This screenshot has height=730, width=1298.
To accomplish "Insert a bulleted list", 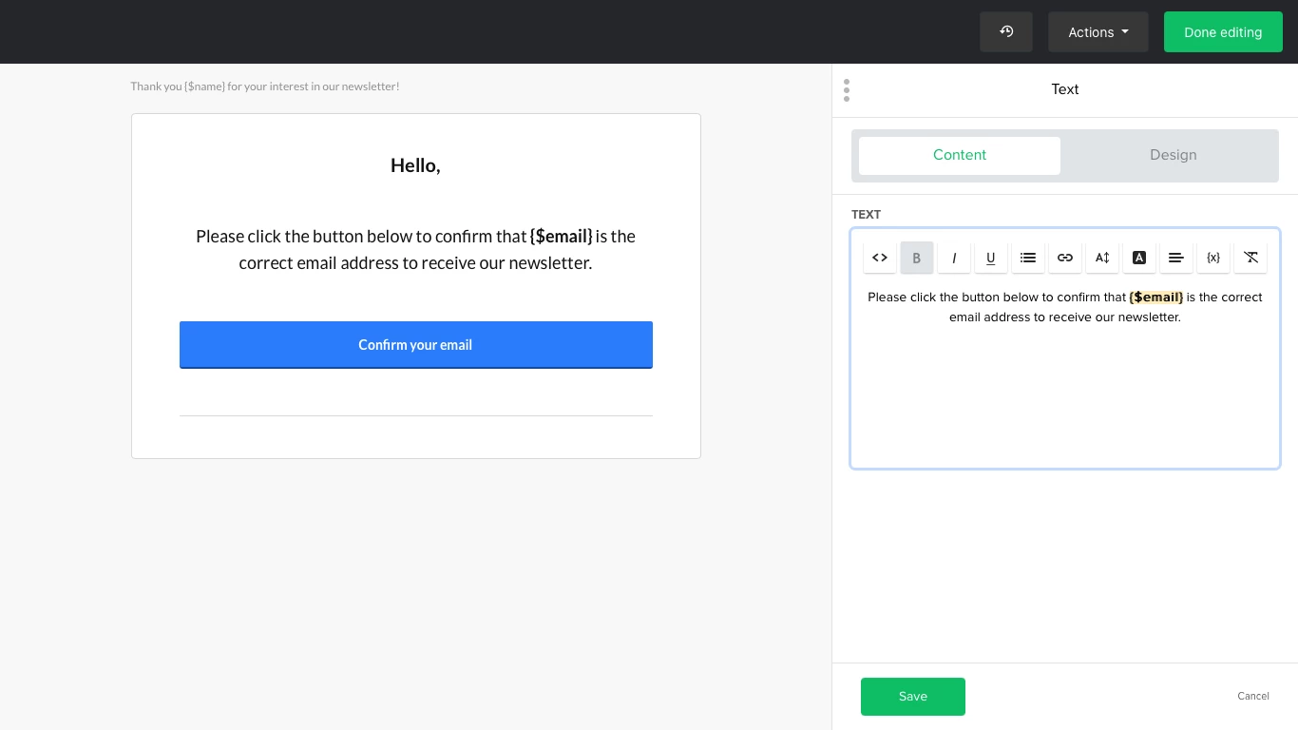I will click(1028, 258).
